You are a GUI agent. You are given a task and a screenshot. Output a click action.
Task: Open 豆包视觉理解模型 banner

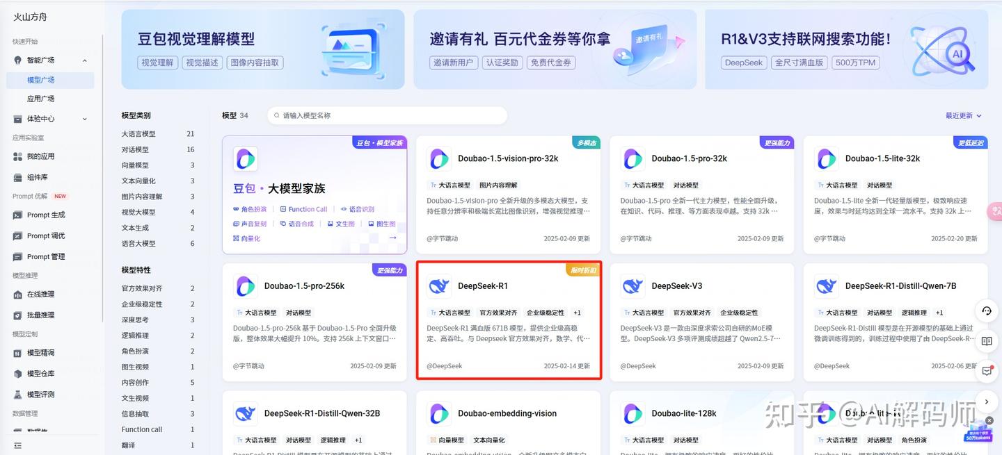(x=263, y=49)
